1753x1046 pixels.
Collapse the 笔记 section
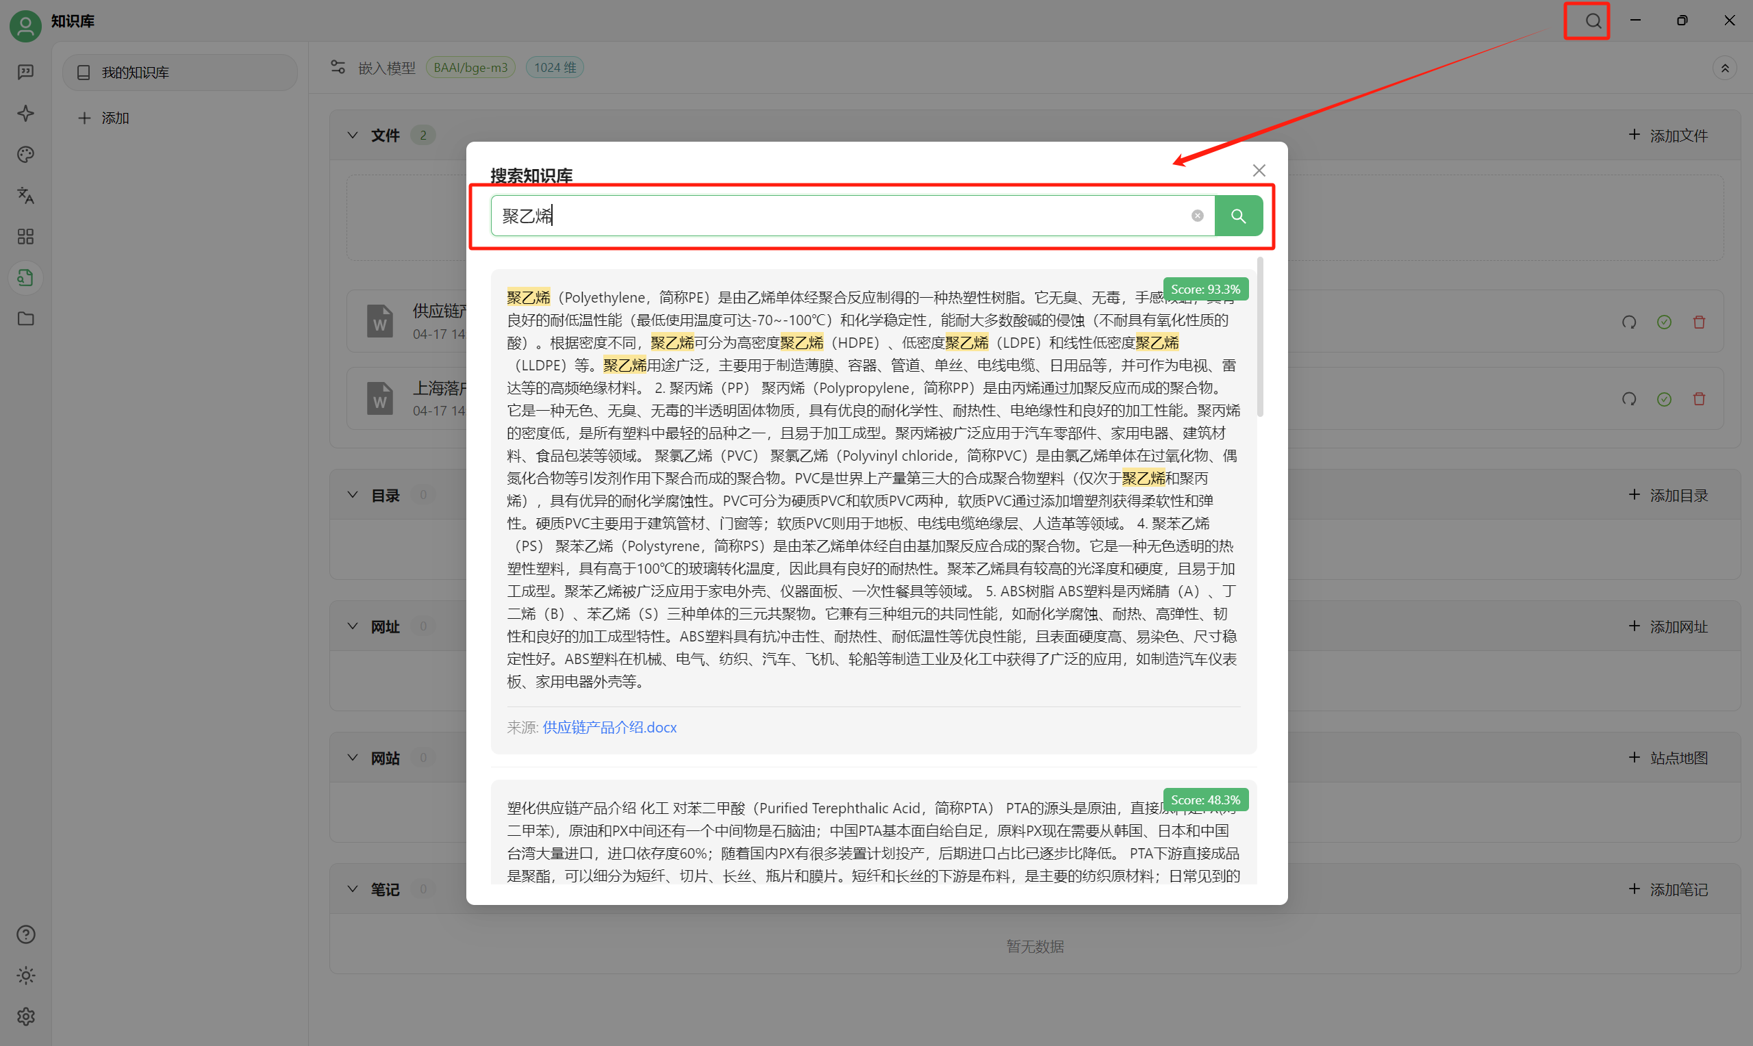click(353, 889)
